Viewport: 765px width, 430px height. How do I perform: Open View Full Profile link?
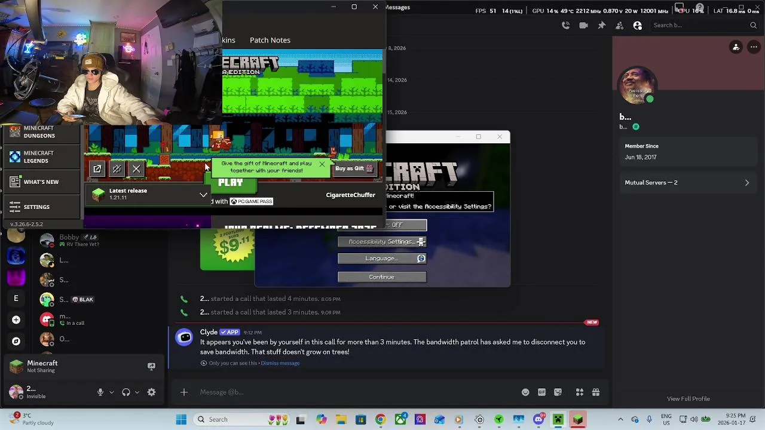pyautogui.click(x=688, y=399)
